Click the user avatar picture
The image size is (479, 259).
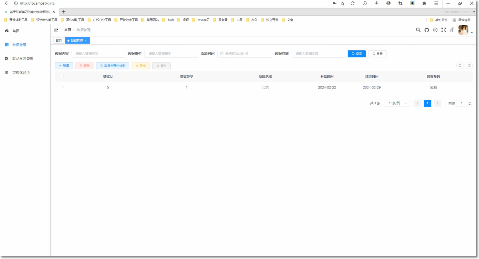pyautogui.click(x=463, y=30)
